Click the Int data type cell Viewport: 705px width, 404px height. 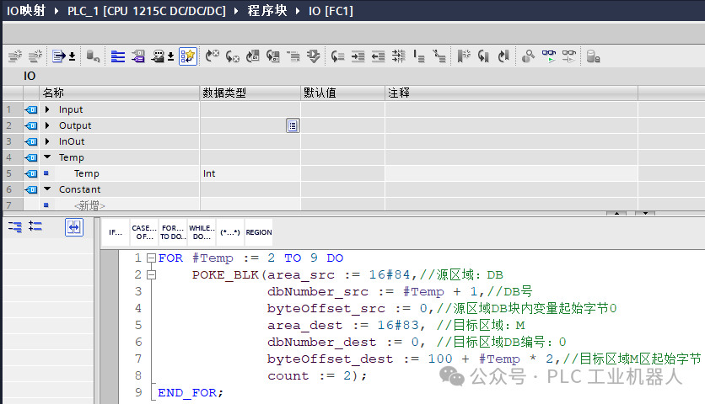coord(250,173)
